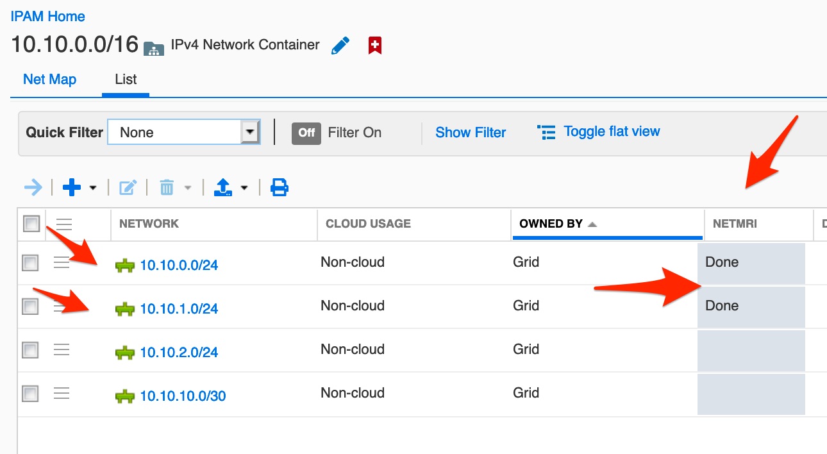Click the blue arrow go-to icon
Screen dimensions: 827x454
pos(33,188)
